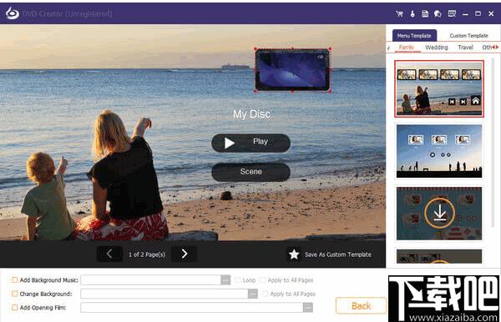Click the save project icon in title bar

[425, 13]
